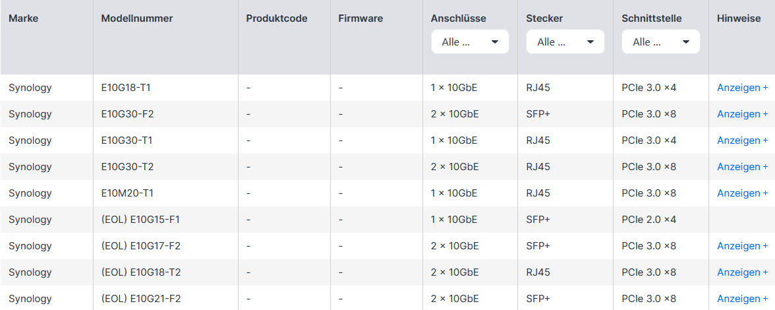Click the Hinweise column header
Viewport: 775px width, 310px height.
click(x=739, y=18)
